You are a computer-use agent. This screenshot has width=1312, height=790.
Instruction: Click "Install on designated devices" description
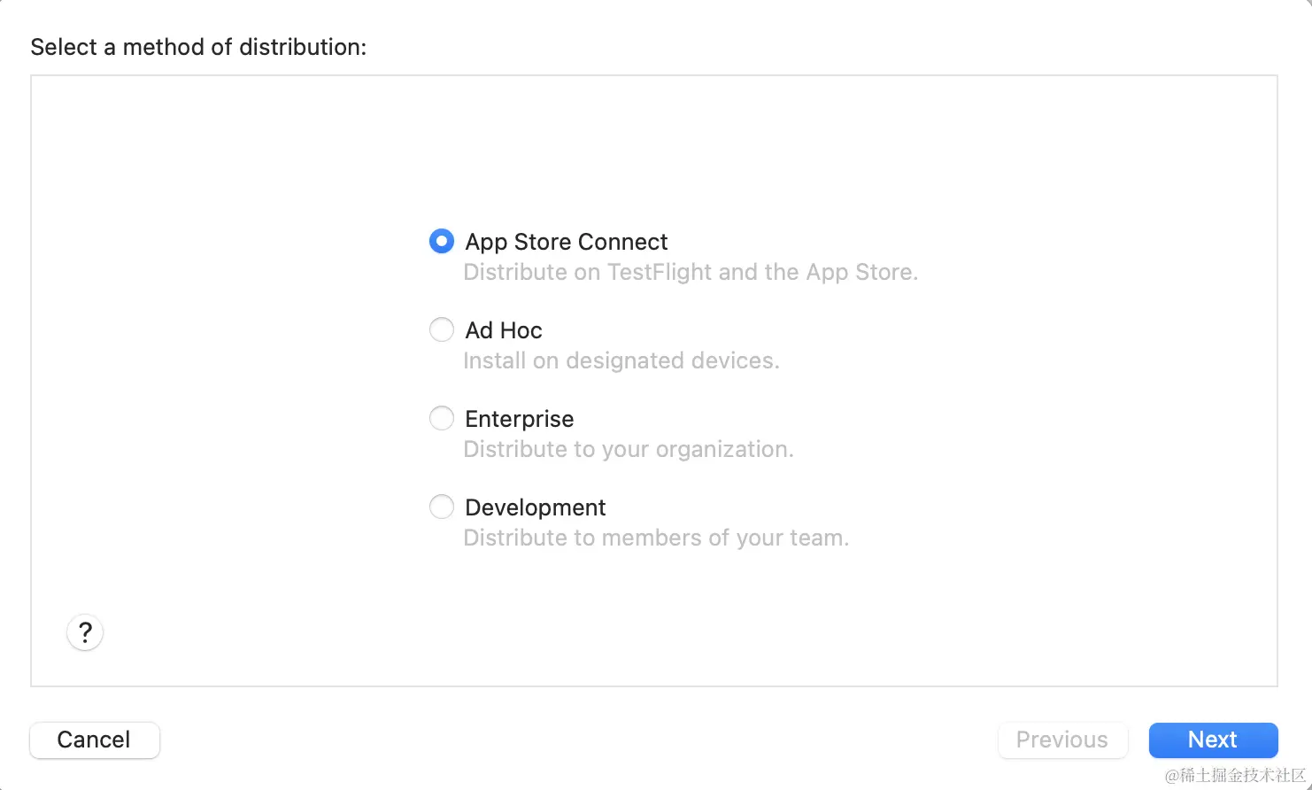(621, 360)
